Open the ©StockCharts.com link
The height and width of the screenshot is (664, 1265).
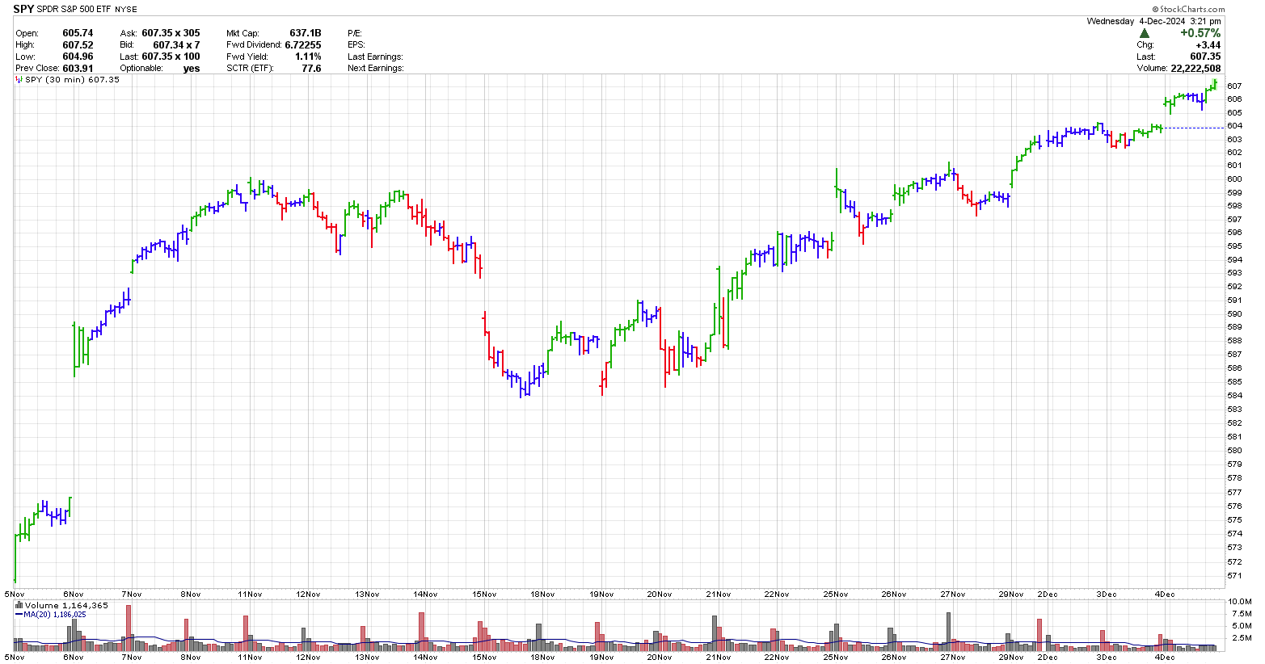[1188, 10]
